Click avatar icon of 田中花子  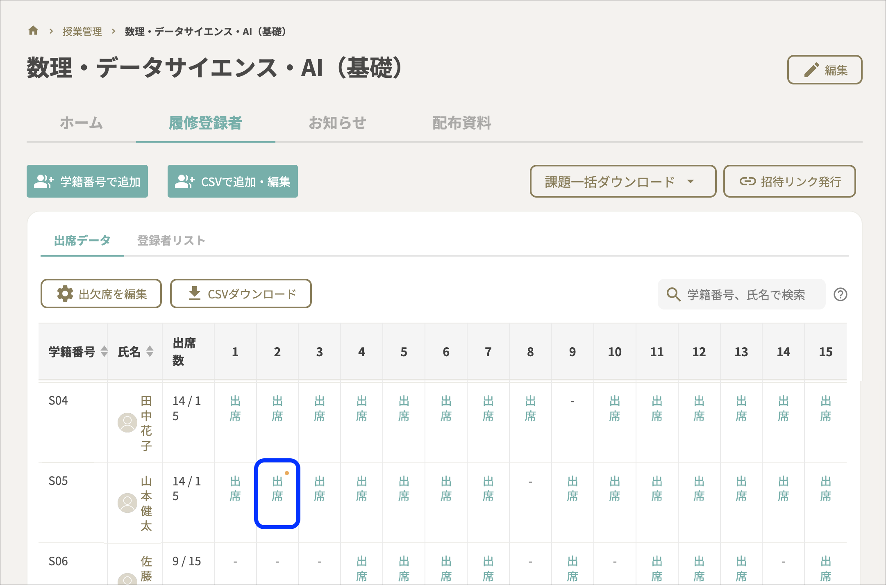[x=127, y=422]
